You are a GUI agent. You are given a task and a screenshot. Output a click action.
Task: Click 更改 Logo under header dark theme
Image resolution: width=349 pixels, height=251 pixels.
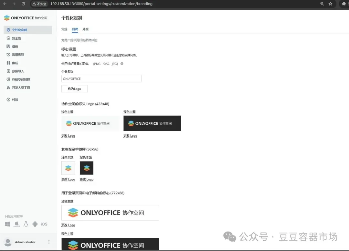(x=130, y=135)
